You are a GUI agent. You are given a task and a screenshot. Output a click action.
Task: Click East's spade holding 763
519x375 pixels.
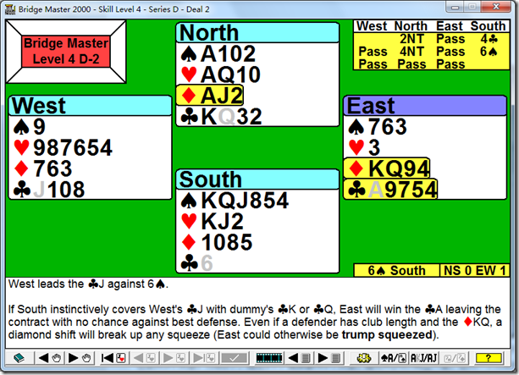pos(378,127)
